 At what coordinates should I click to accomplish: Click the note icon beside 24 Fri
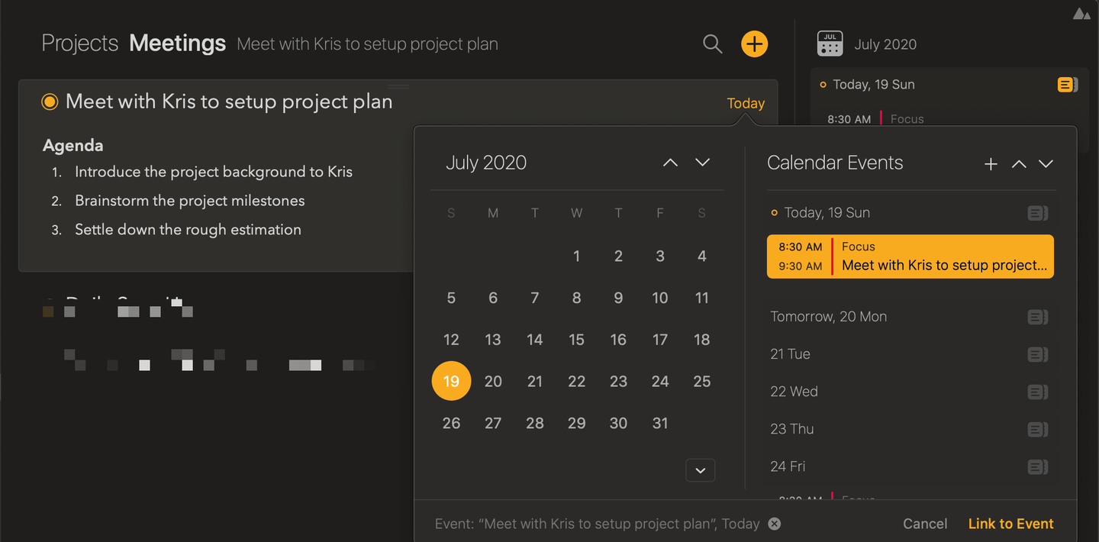pyautogui.click(x=1037, y=466)
